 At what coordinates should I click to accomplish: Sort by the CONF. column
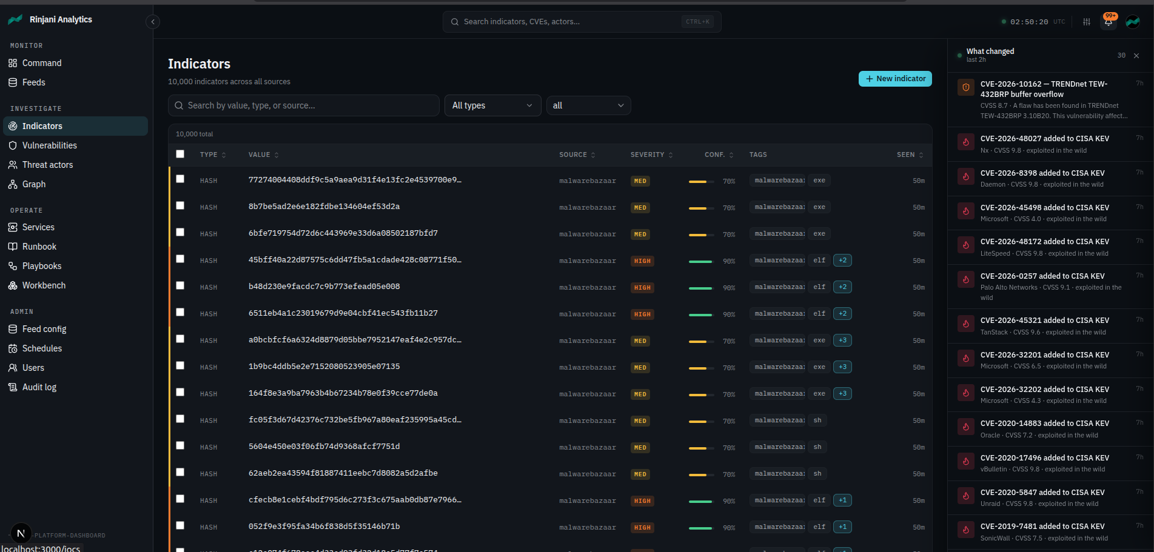pyautogui.click(x=719, y=155)
